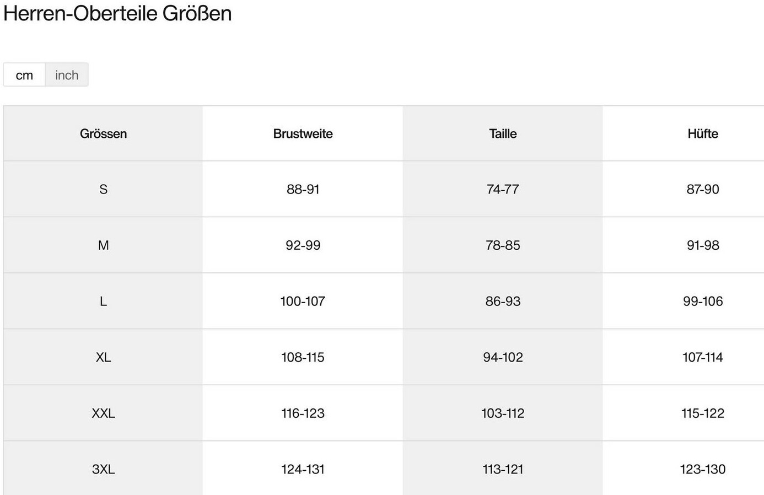This screenshot has height=495, width=764.
Task: Click chest value 108-115 for XL
Action: pyautogui.click(x=303, y=357)
